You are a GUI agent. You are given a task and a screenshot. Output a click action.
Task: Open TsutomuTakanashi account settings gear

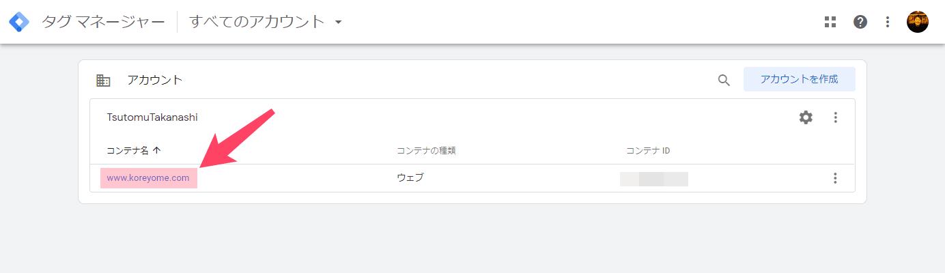(806, 117)
